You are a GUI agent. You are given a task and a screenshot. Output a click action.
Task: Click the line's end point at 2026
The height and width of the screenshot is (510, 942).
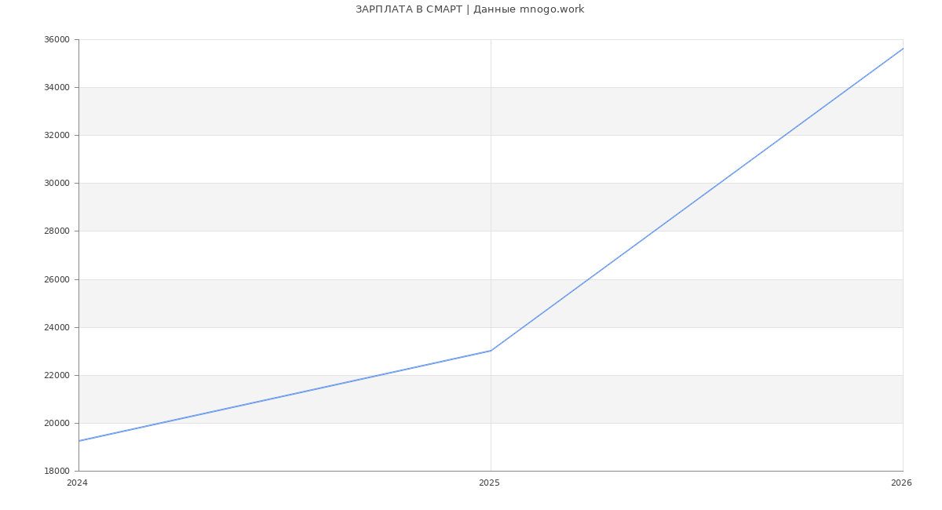point(902,49)
